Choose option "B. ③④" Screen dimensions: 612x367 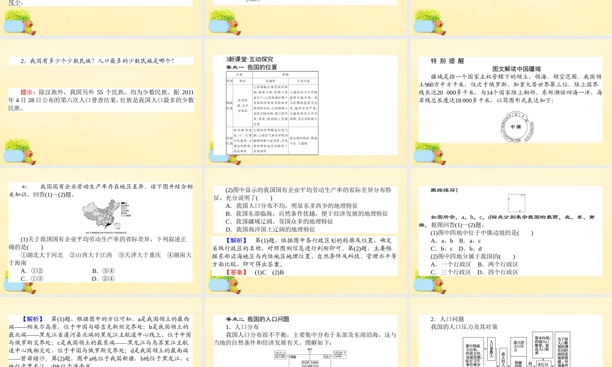tap(103, 271)
